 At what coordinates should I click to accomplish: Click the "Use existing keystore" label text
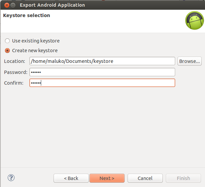(36, 41)
